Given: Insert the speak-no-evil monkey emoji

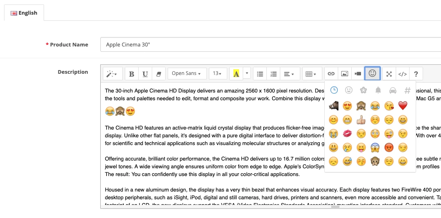Looking at the screenshot, I should point(375,161).
